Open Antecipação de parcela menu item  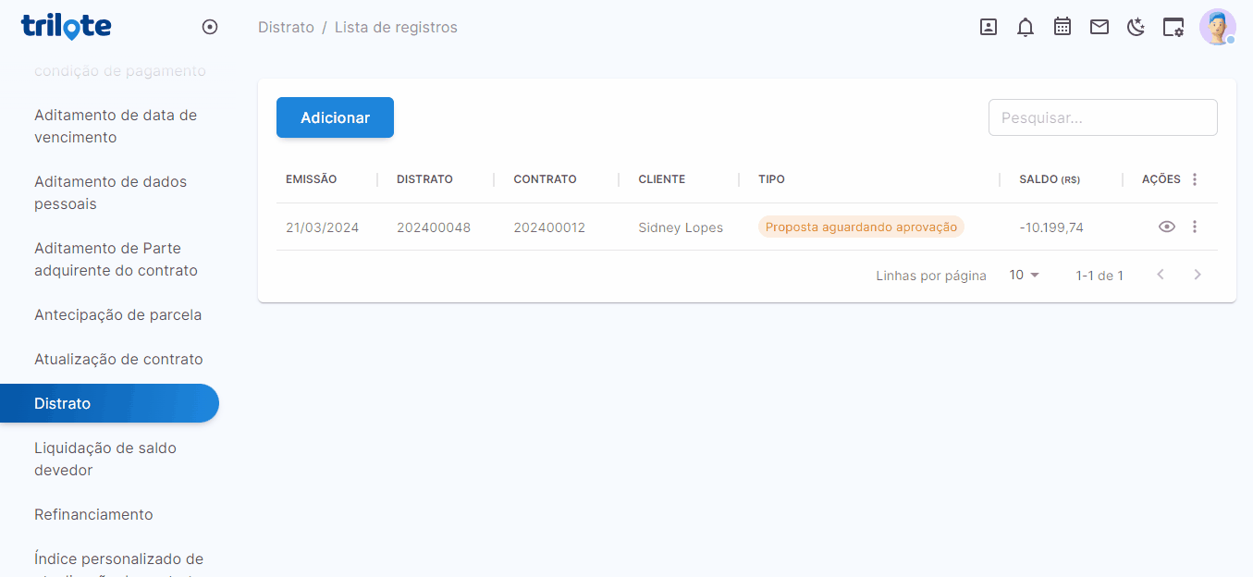[117, 314]
